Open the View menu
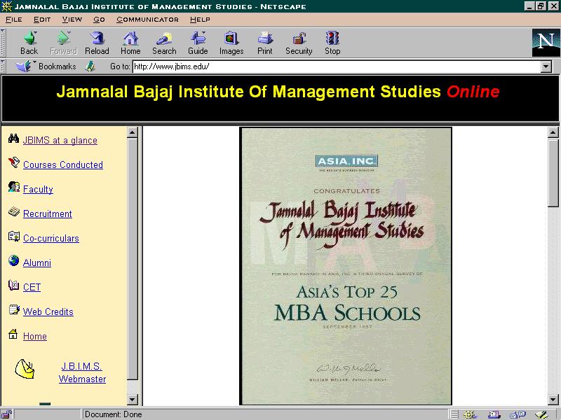Image resolution: width=561 pixels, height=420 pixels. [72, 19]
